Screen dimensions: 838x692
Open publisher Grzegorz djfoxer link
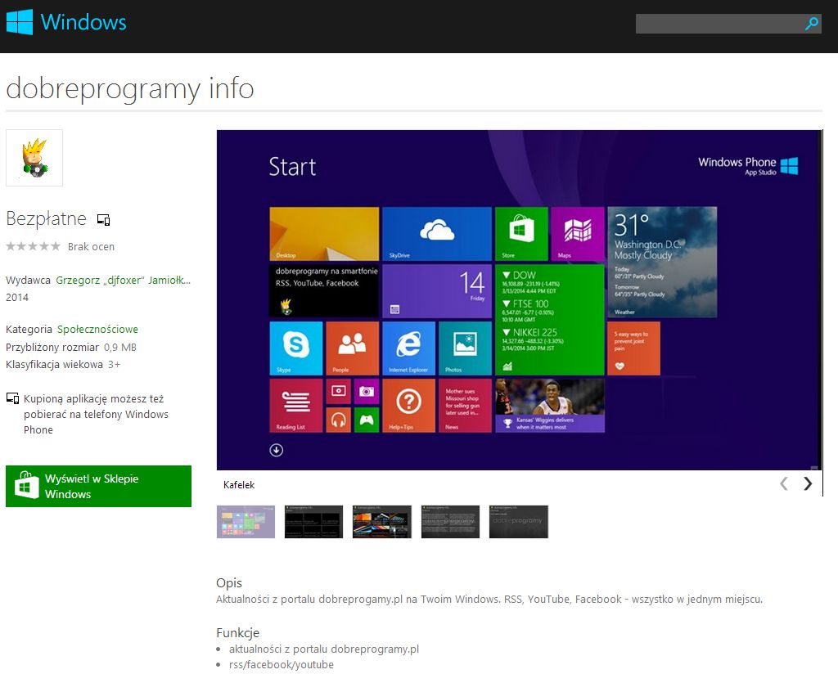point(124,280)
